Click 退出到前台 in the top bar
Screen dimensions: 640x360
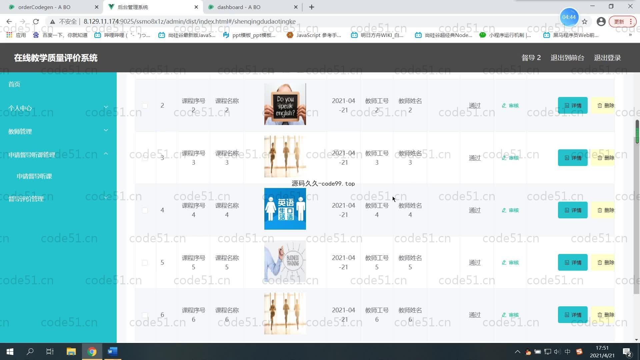[567, 58]
